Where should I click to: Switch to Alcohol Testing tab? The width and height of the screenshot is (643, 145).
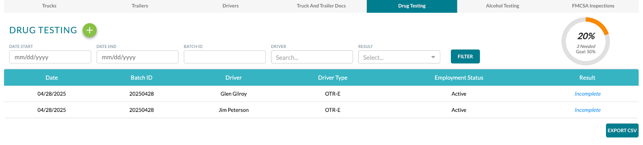502,6
